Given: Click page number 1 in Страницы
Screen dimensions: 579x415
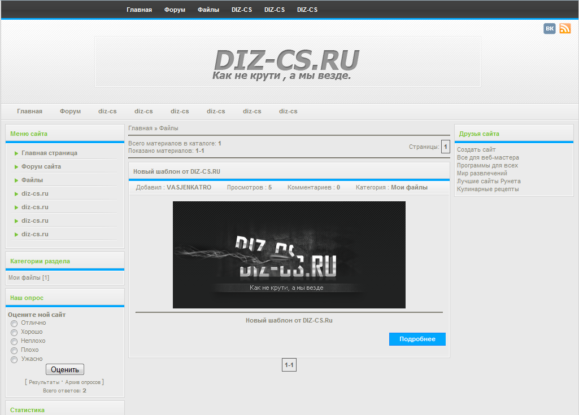Looking at the screenshot, I should tap(446, 147).
